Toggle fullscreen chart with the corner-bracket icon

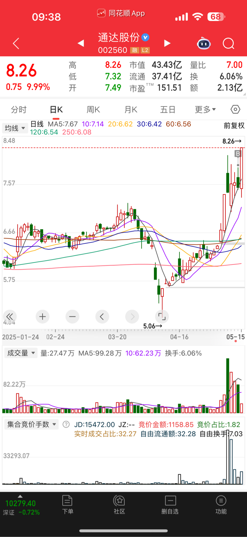click(x=162, y=317)
